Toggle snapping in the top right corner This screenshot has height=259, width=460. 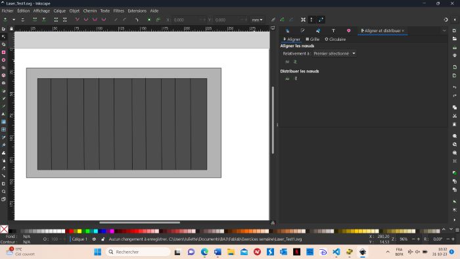pyautogui.click(x=446, y=20)
